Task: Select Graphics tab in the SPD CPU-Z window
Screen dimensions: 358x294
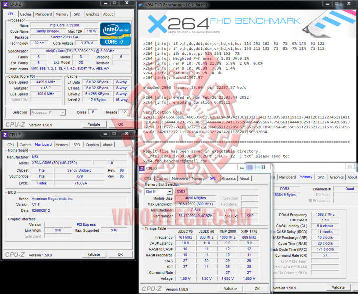Action: [229, 179]
